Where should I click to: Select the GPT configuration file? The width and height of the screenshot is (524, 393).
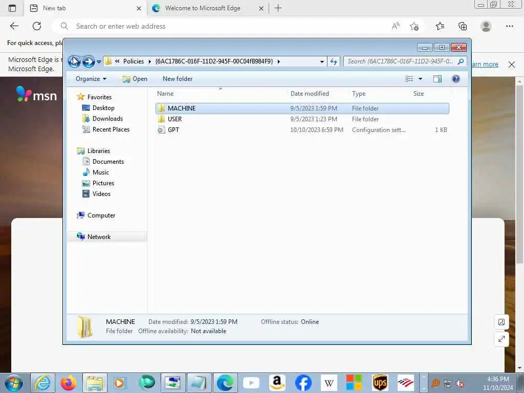(x=302, y=129)
